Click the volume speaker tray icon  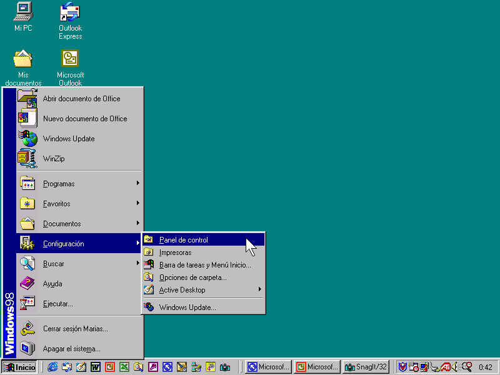[456, 367]
